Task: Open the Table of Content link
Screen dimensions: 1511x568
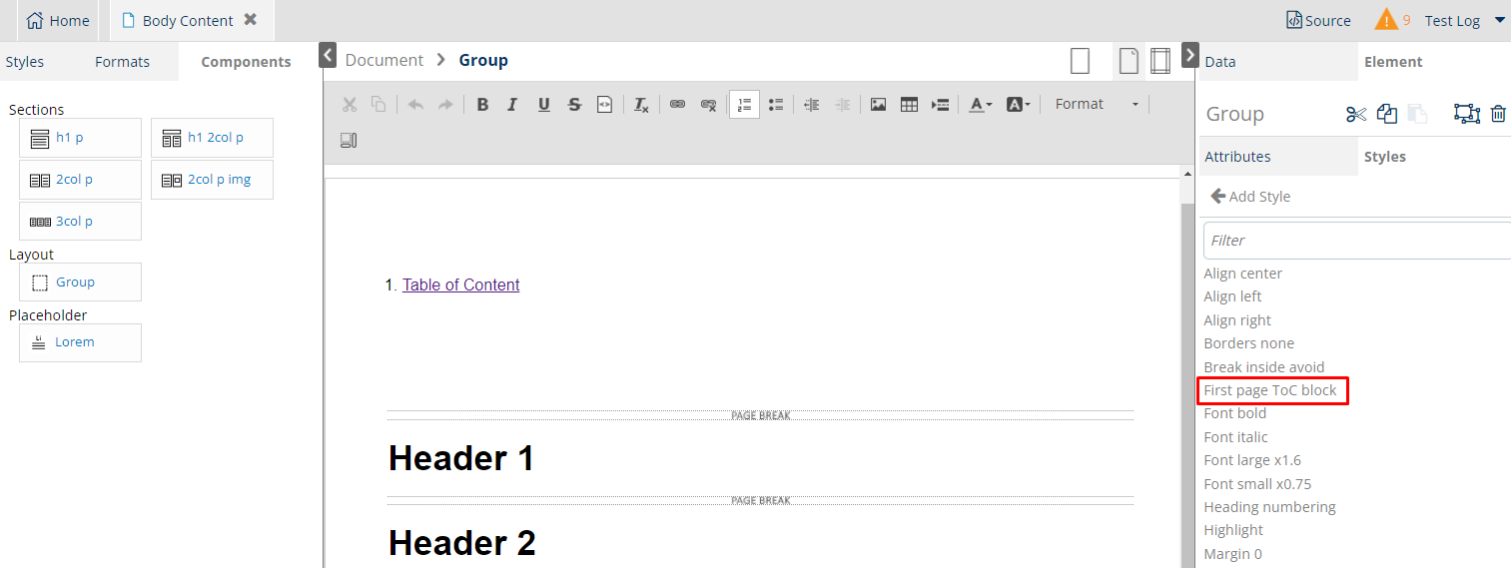Action: tap(460, 285)
